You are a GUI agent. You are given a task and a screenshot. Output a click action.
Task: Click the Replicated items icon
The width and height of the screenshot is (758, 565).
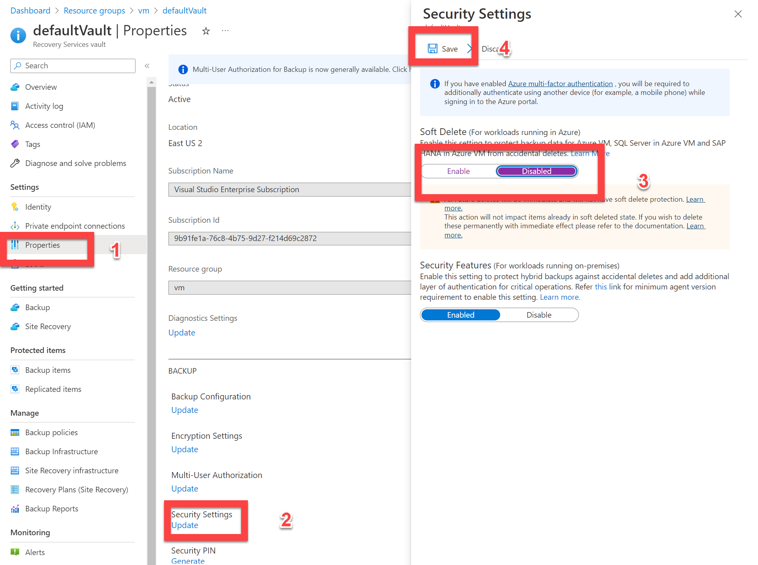15,389
